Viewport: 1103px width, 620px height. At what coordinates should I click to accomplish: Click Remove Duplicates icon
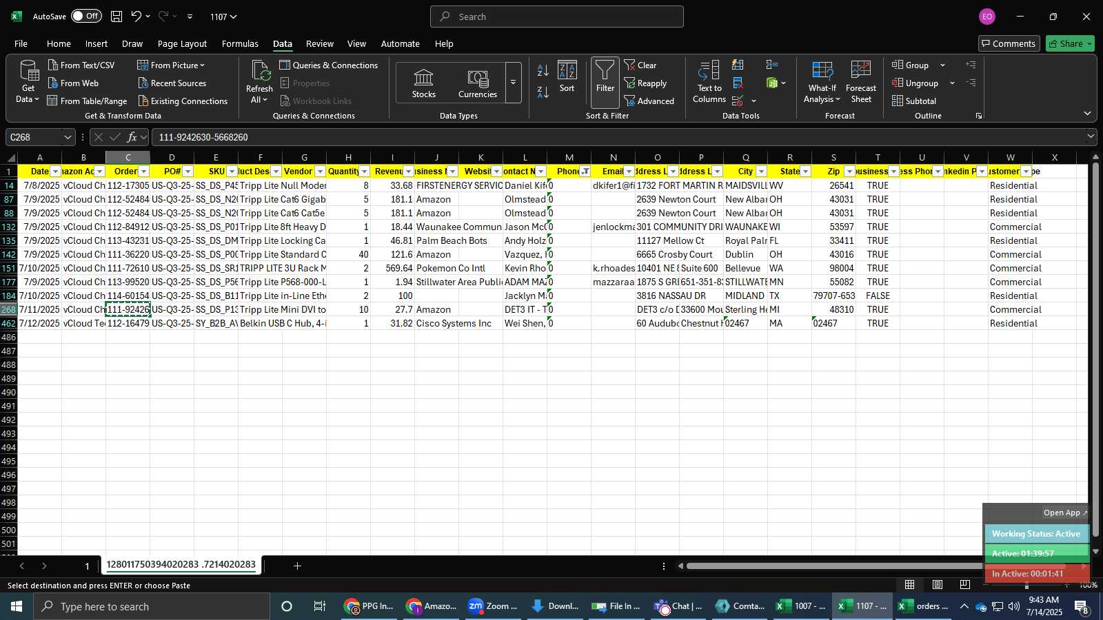click(738, 83)
